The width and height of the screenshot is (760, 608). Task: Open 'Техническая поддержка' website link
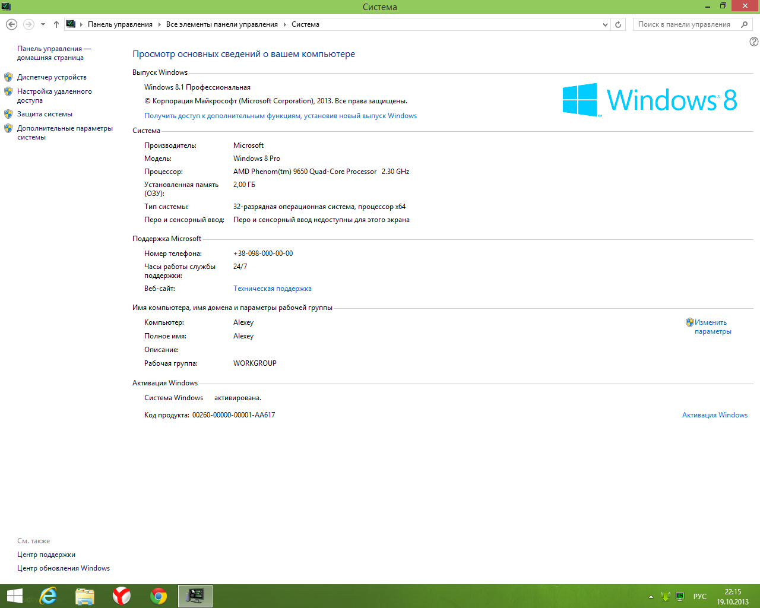tap(273, 289)
